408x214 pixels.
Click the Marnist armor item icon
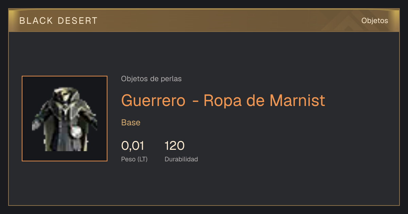point(65,119)
